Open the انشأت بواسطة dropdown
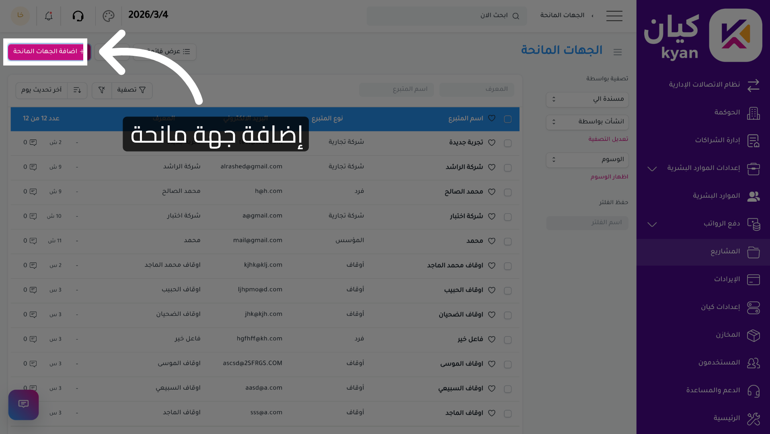This screenshot has height=434, width=770. tap(587, 123)
